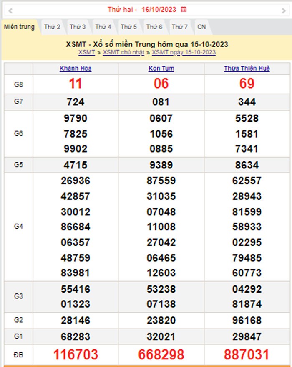Select the Thứ 7 tab
Image resolution: width=292 pixels, height=367 pixels.
click(x=180, y=27)
